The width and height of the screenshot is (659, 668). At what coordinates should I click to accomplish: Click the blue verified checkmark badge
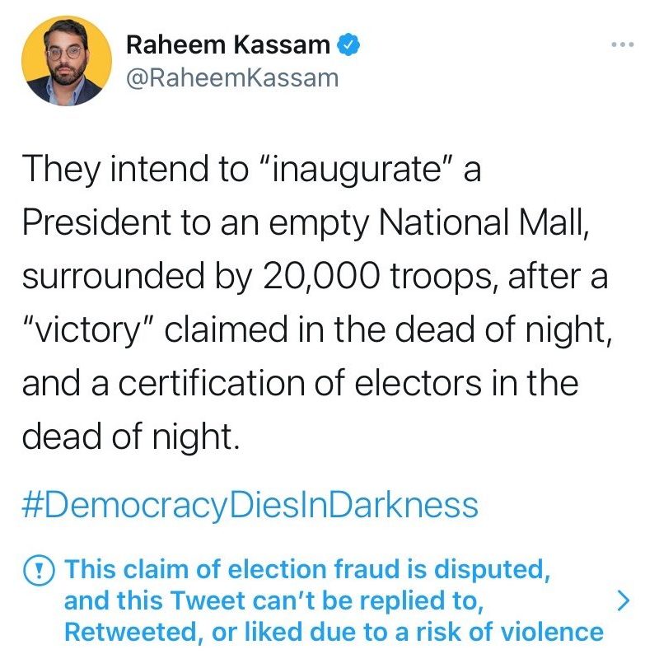[x=351, y=46]
